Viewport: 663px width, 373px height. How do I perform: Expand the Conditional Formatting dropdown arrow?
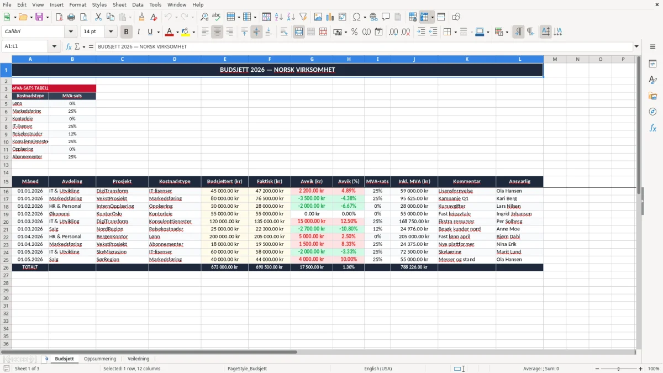pyautogui.click(x=507, y=32)
